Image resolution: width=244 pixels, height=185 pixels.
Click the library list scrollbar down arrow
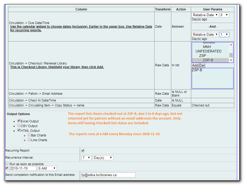231,61
